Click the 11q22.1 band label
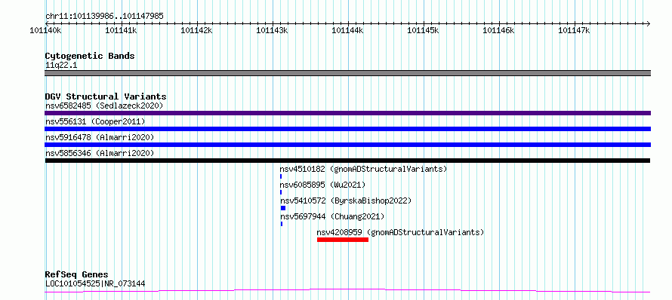 pos(61,66)
